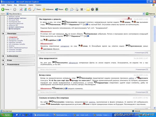Open the Home page icon
Image resolution: width=156 pixels, height=117 pixels.
coord(30,9)
